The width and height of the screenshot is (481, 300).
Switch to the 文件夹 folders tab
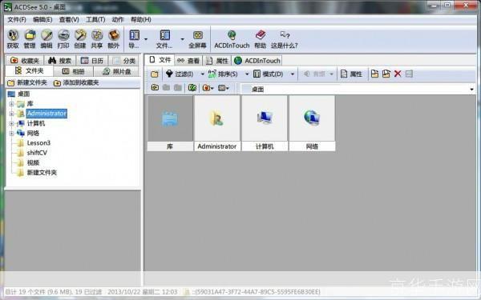[30, 71]
